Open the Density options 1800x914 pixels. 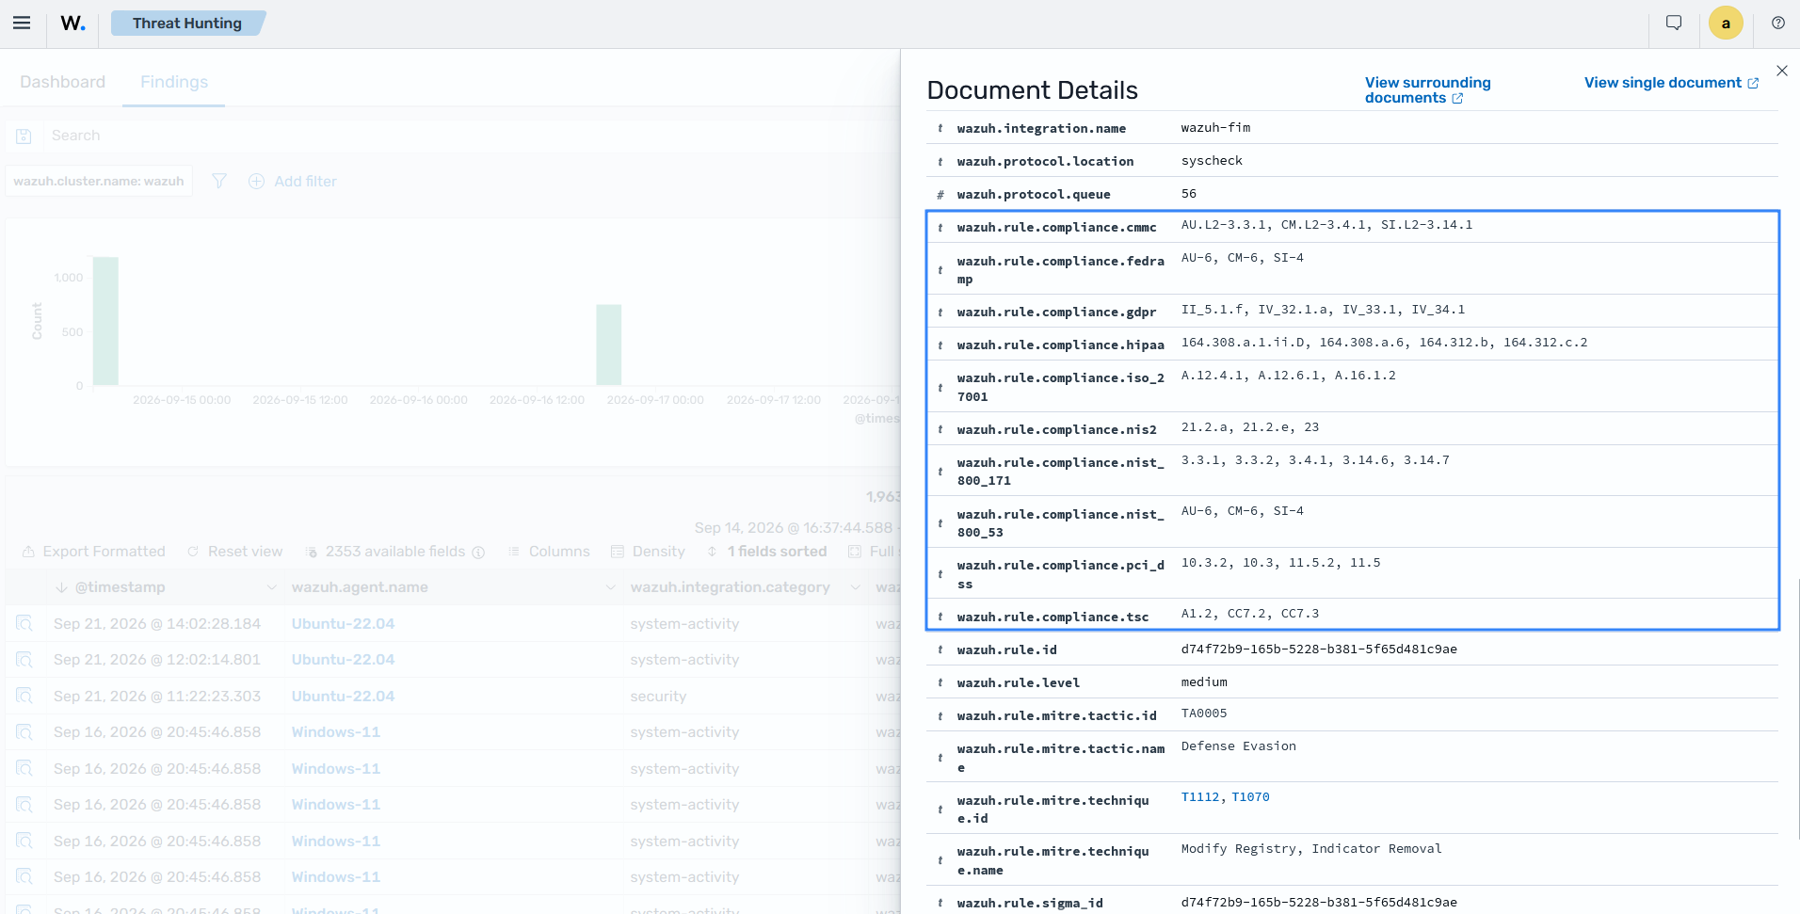click(648, 552)
